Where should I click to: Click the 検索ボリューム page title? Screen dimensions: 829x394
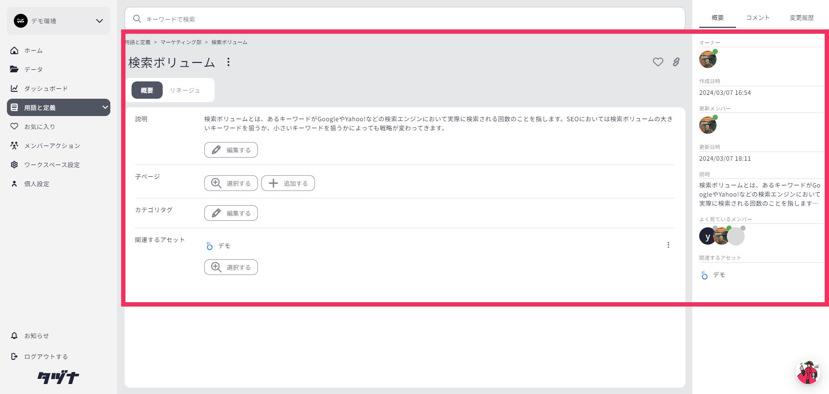[x=171, y=62]
